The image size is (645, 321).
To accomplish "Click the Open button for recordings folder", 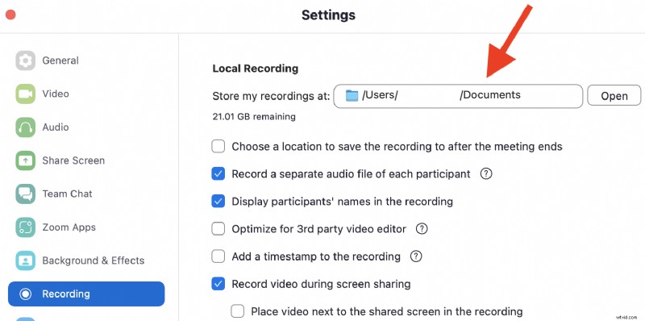I will pyautogui.click(x=614, y=96).
